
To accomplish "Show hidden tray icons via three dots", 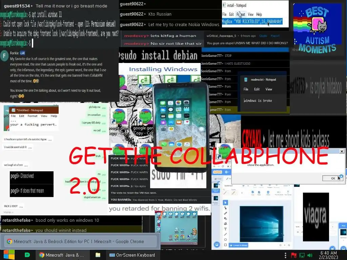I will [x=285, y=255].
